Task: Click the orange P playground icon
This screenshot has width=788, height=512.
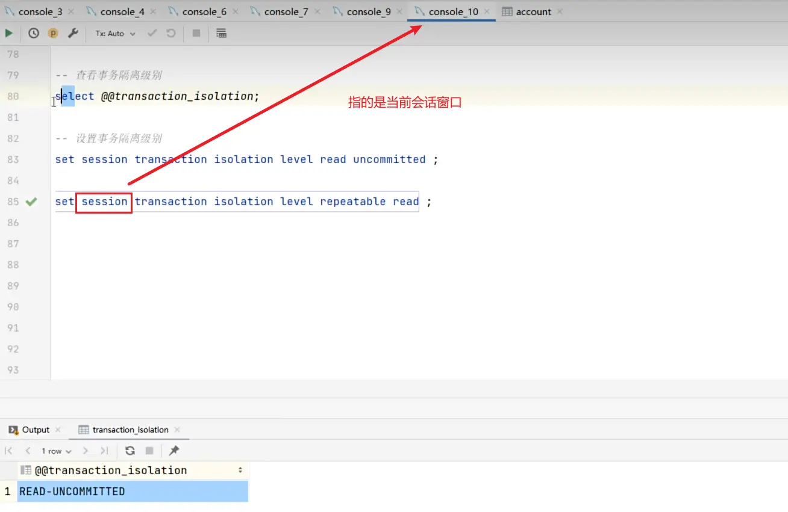Action: click(x=53, y=33)
